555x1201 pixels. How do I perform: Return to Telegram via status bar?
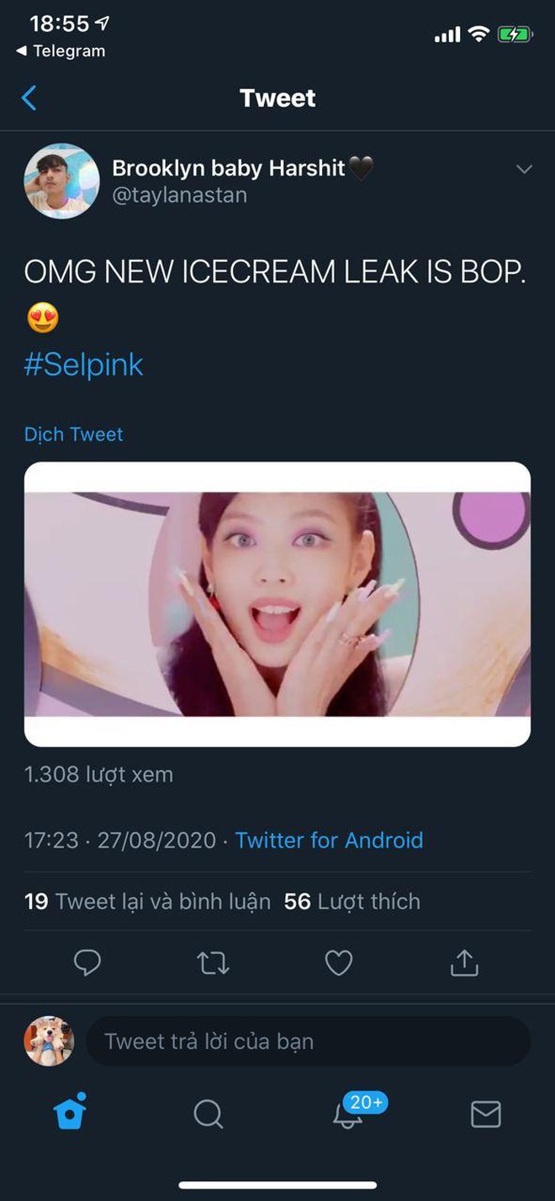click(61, 51)
